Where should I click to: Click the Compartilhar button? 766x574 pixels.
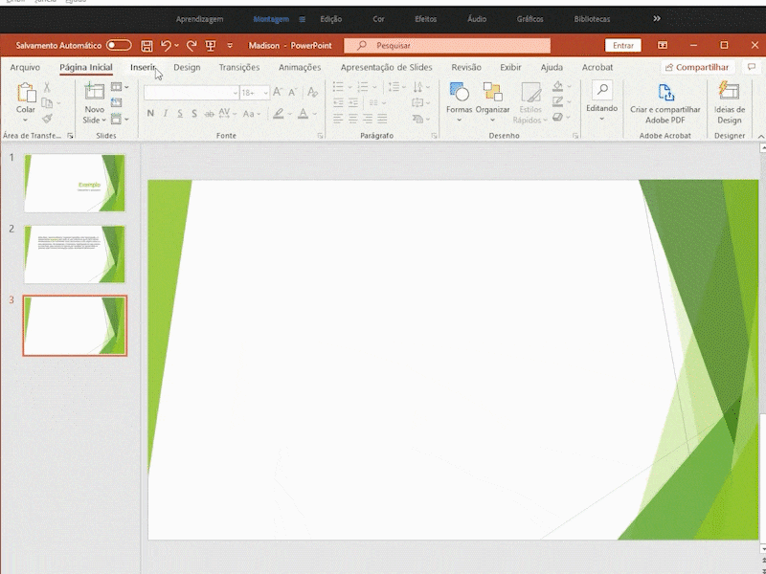pos(697,67)
